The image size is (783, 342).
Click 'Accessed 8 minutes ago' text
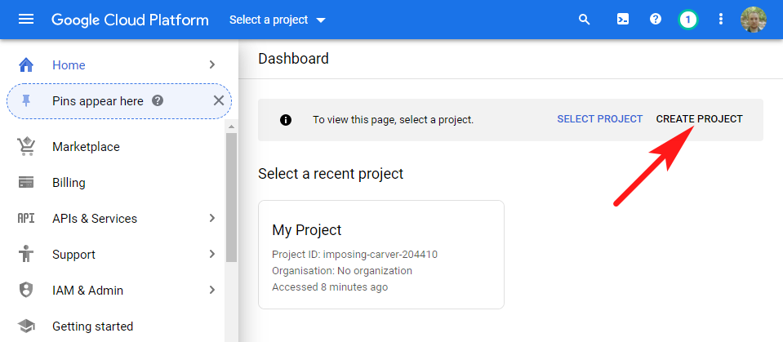click(330, 287)
